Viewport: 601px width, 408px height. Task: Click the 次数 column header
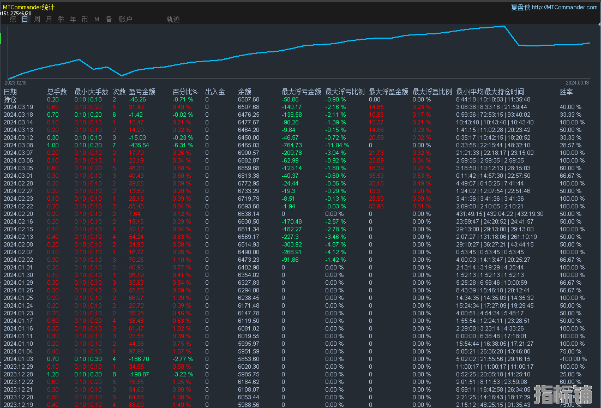click(x=119, y=92)
